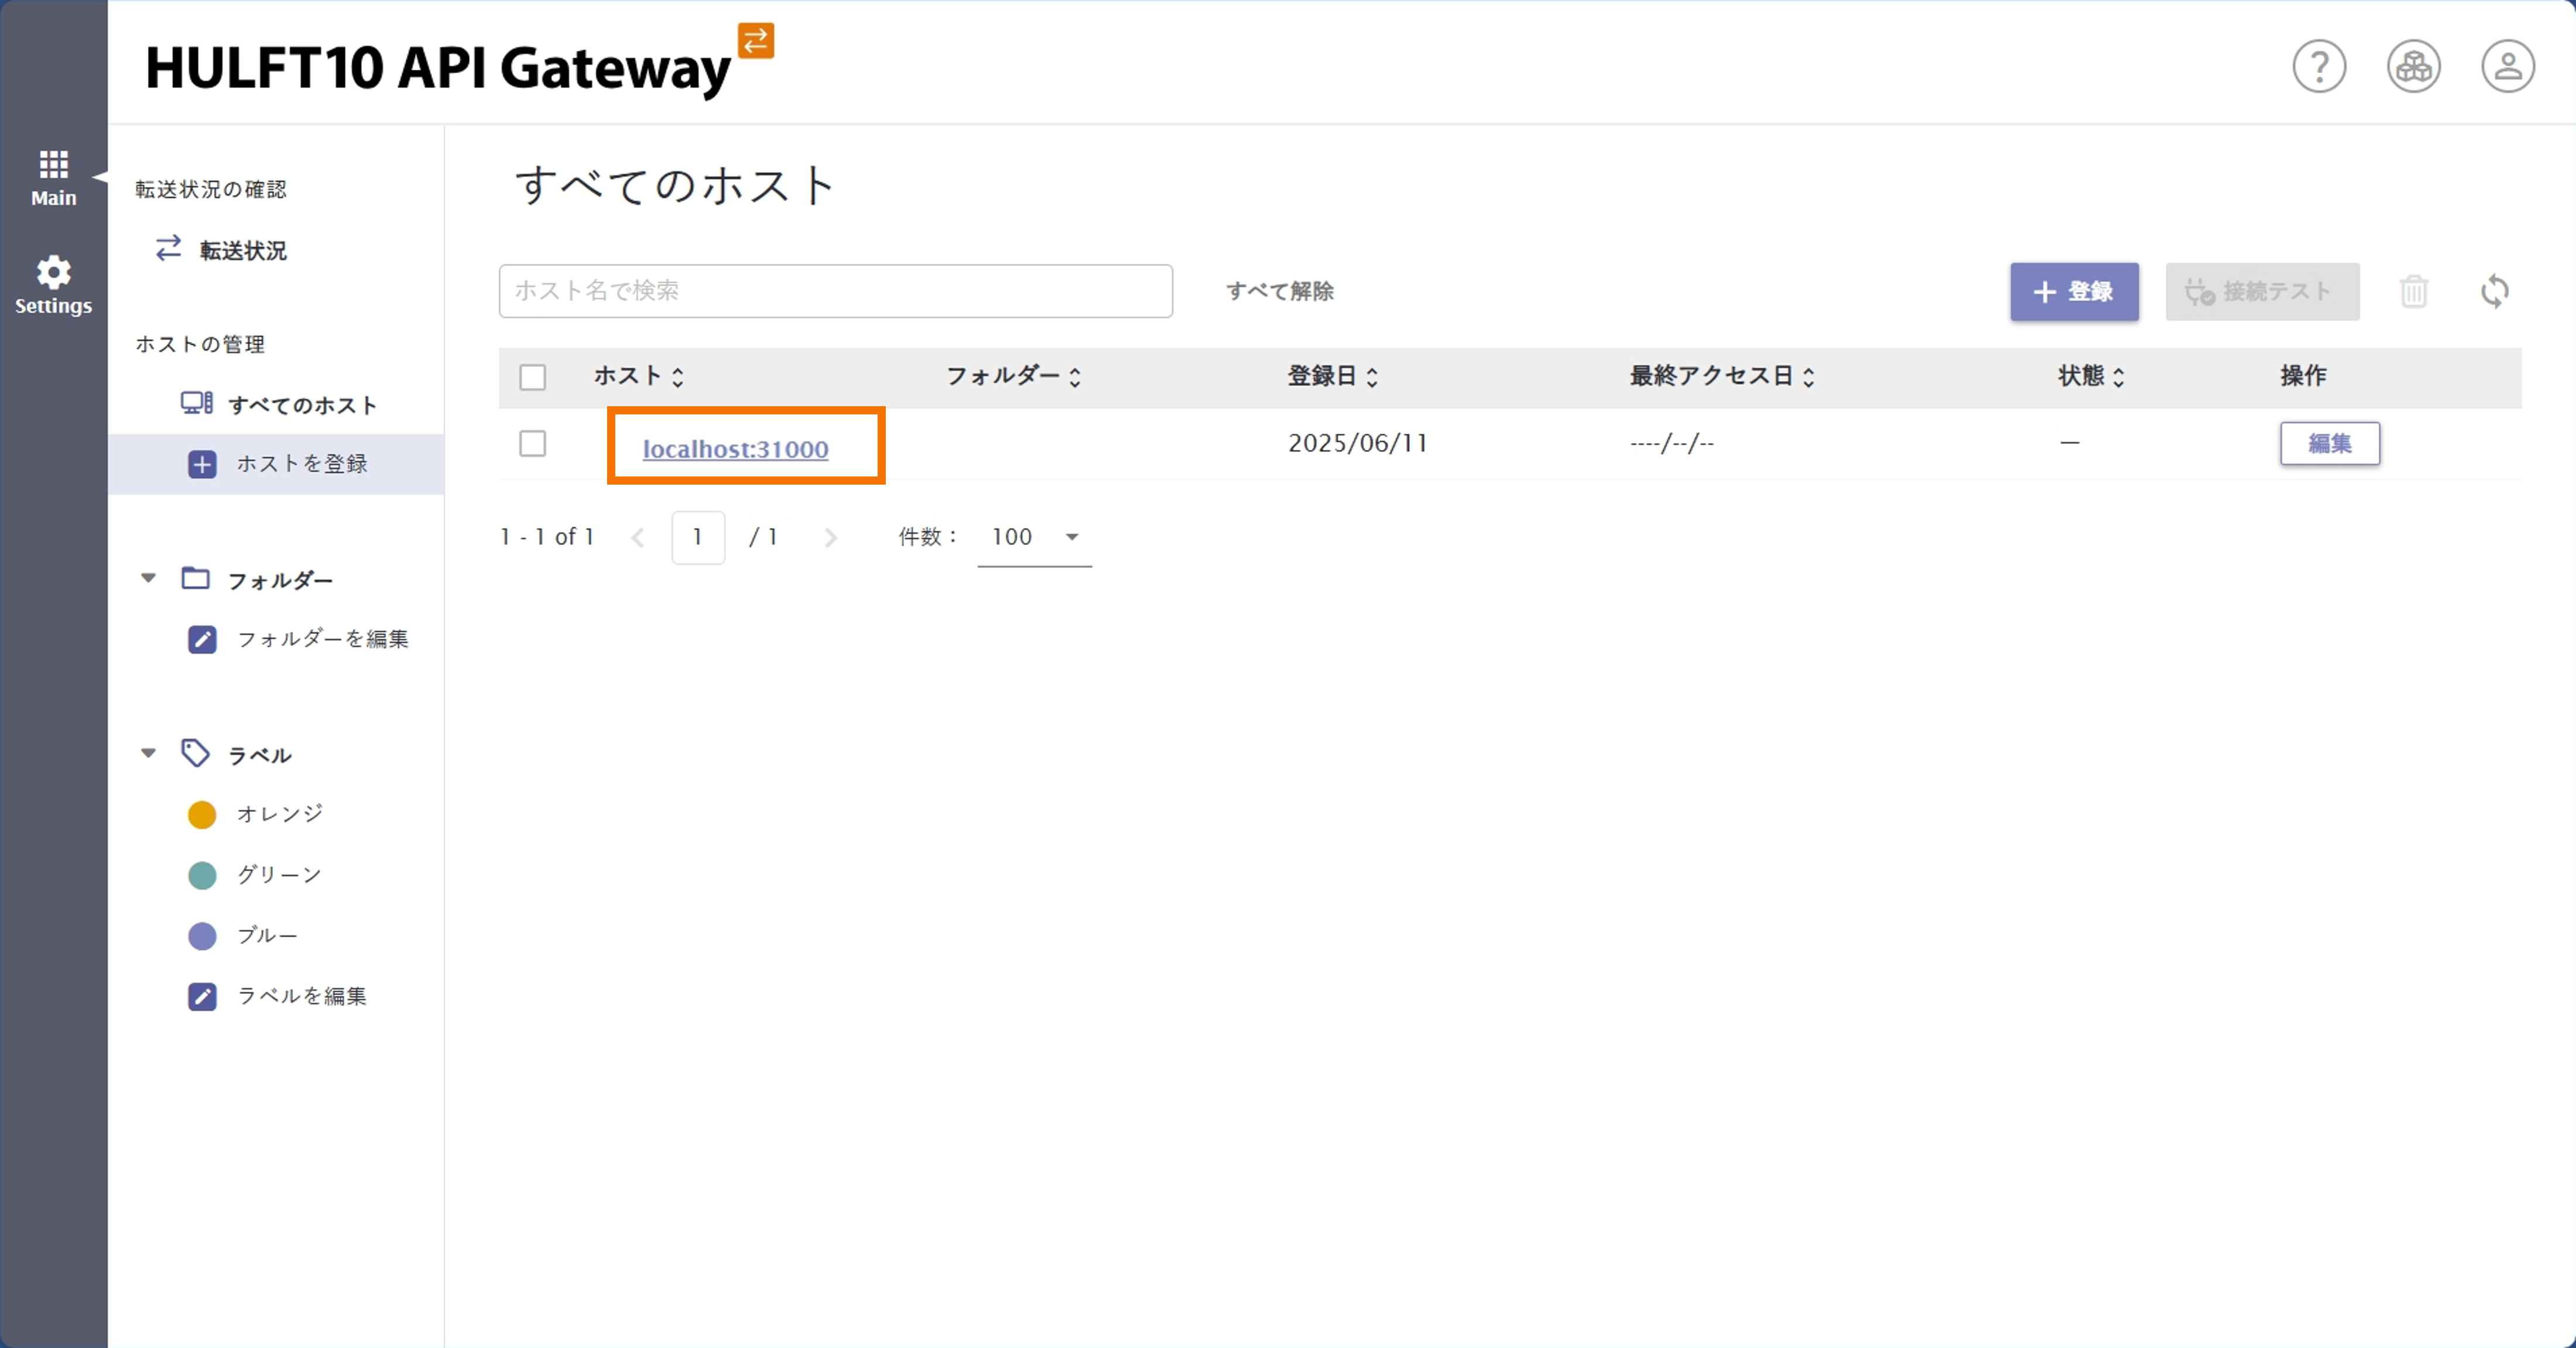Click the trash delete icon
This screenshot has height=1348, width=2576.
tap(2415, 291)
